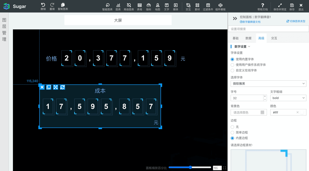
Task: Select the 价格 number flipper widget
Action: click(116, 58)
